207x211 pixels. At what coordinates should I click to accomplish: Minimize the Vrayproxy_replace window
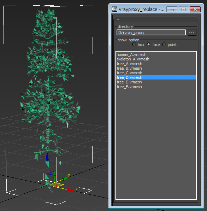point(172,10)
